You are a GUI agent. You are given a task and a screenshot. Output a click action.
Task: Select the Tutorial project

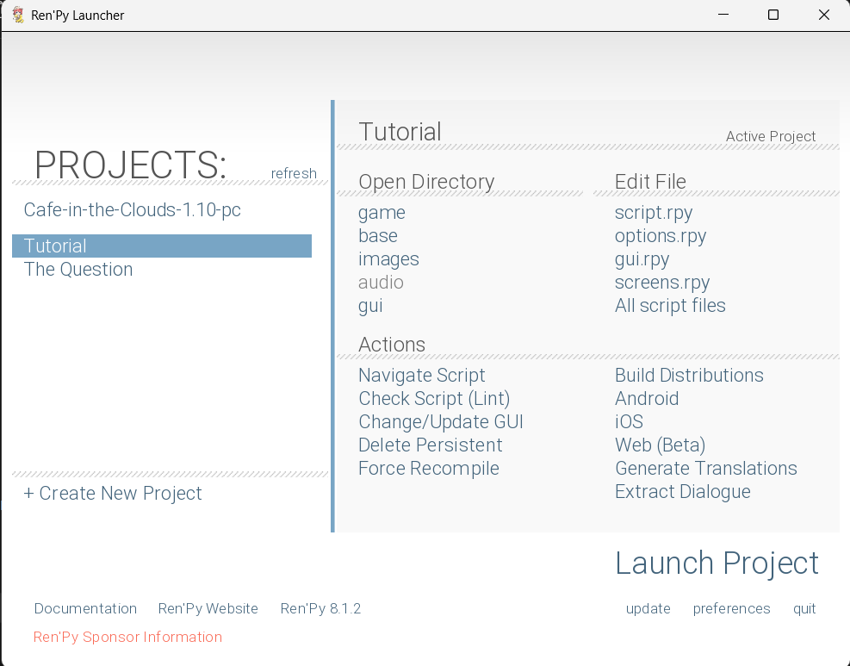tap(162, 246)
